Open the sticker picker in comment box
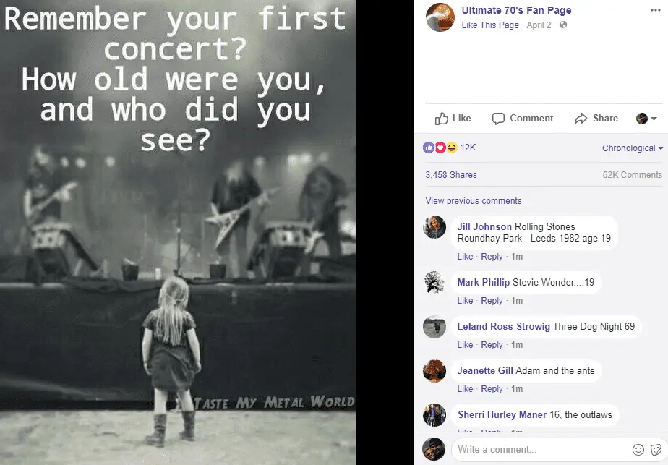 coord(655,449)
